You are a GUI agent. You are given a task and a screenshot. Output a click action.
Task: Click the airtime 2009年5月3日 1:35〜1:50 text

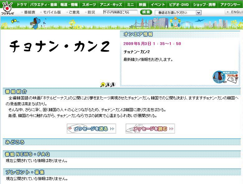[152, 44]
